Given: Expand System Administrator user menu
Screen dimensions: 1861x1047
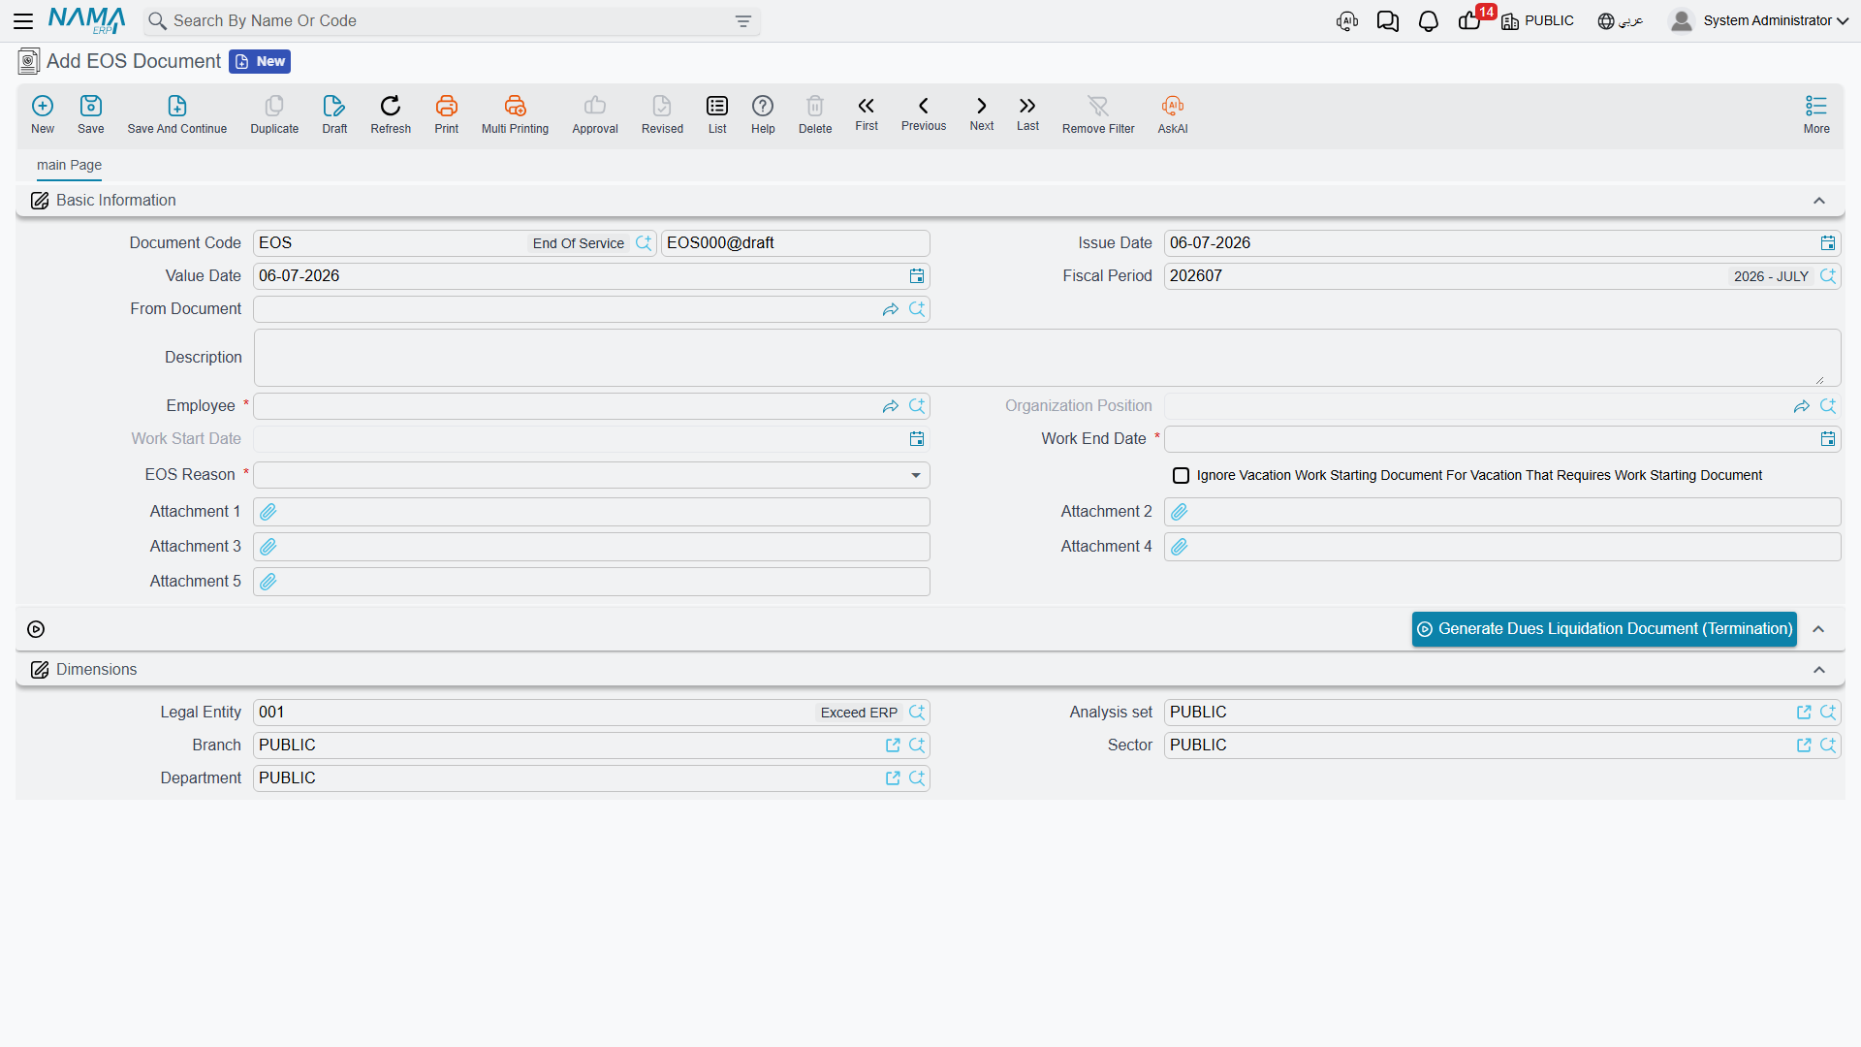Looking at the screenshot, I should 1759,20.
